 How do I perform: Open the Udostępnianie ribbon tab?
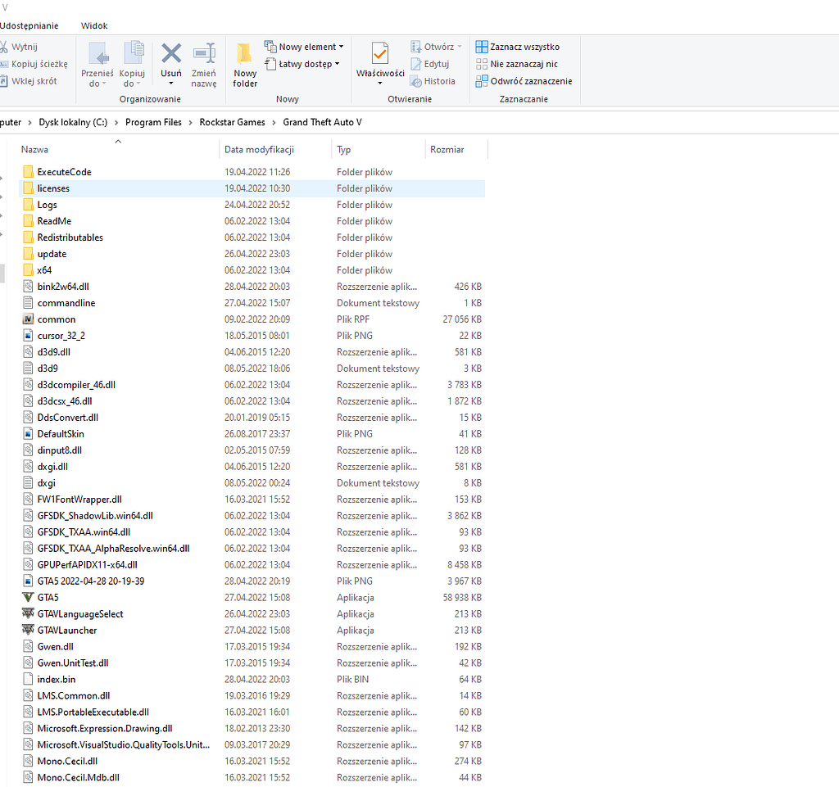point(32,25)
